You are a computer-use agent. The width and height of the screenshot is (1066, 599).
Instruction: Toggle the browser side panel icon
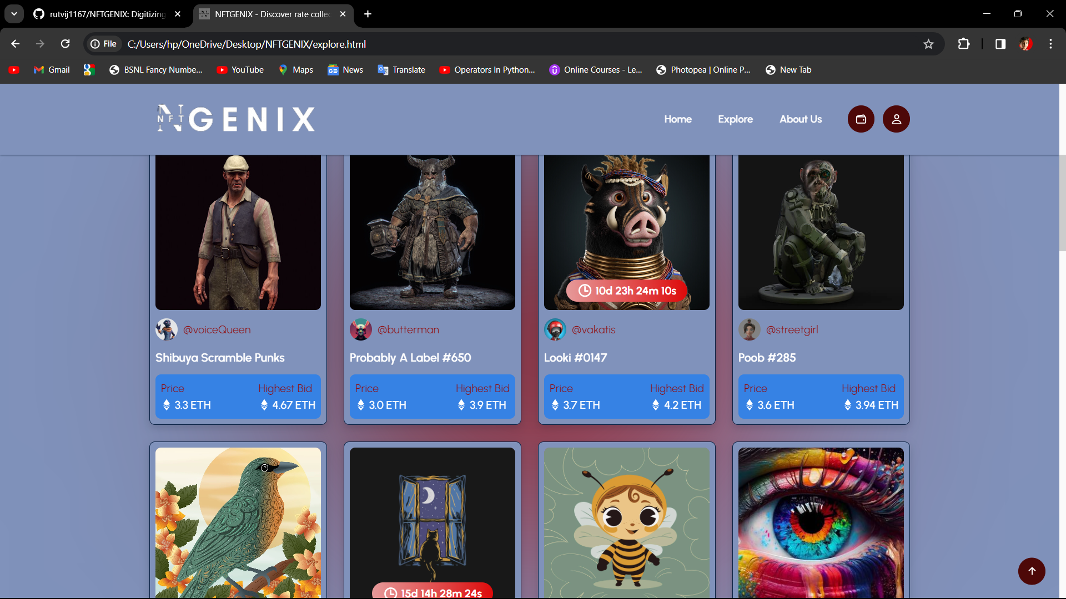point(1000,44)
